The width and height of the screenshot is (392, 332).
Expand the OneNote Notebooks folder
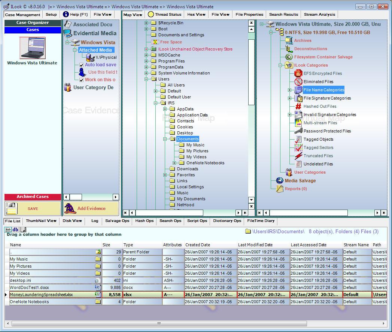coord(174,163)
